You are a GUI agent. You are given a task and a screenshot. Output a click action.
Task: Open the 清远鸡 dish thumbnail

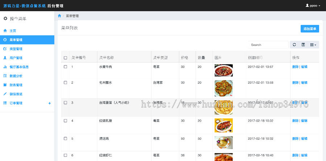[223, 143]
